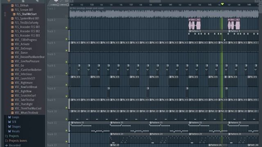Click the FLS_SpokenWord 001 file icon
This screenshot has width=262, height=147.
point(12,18)
